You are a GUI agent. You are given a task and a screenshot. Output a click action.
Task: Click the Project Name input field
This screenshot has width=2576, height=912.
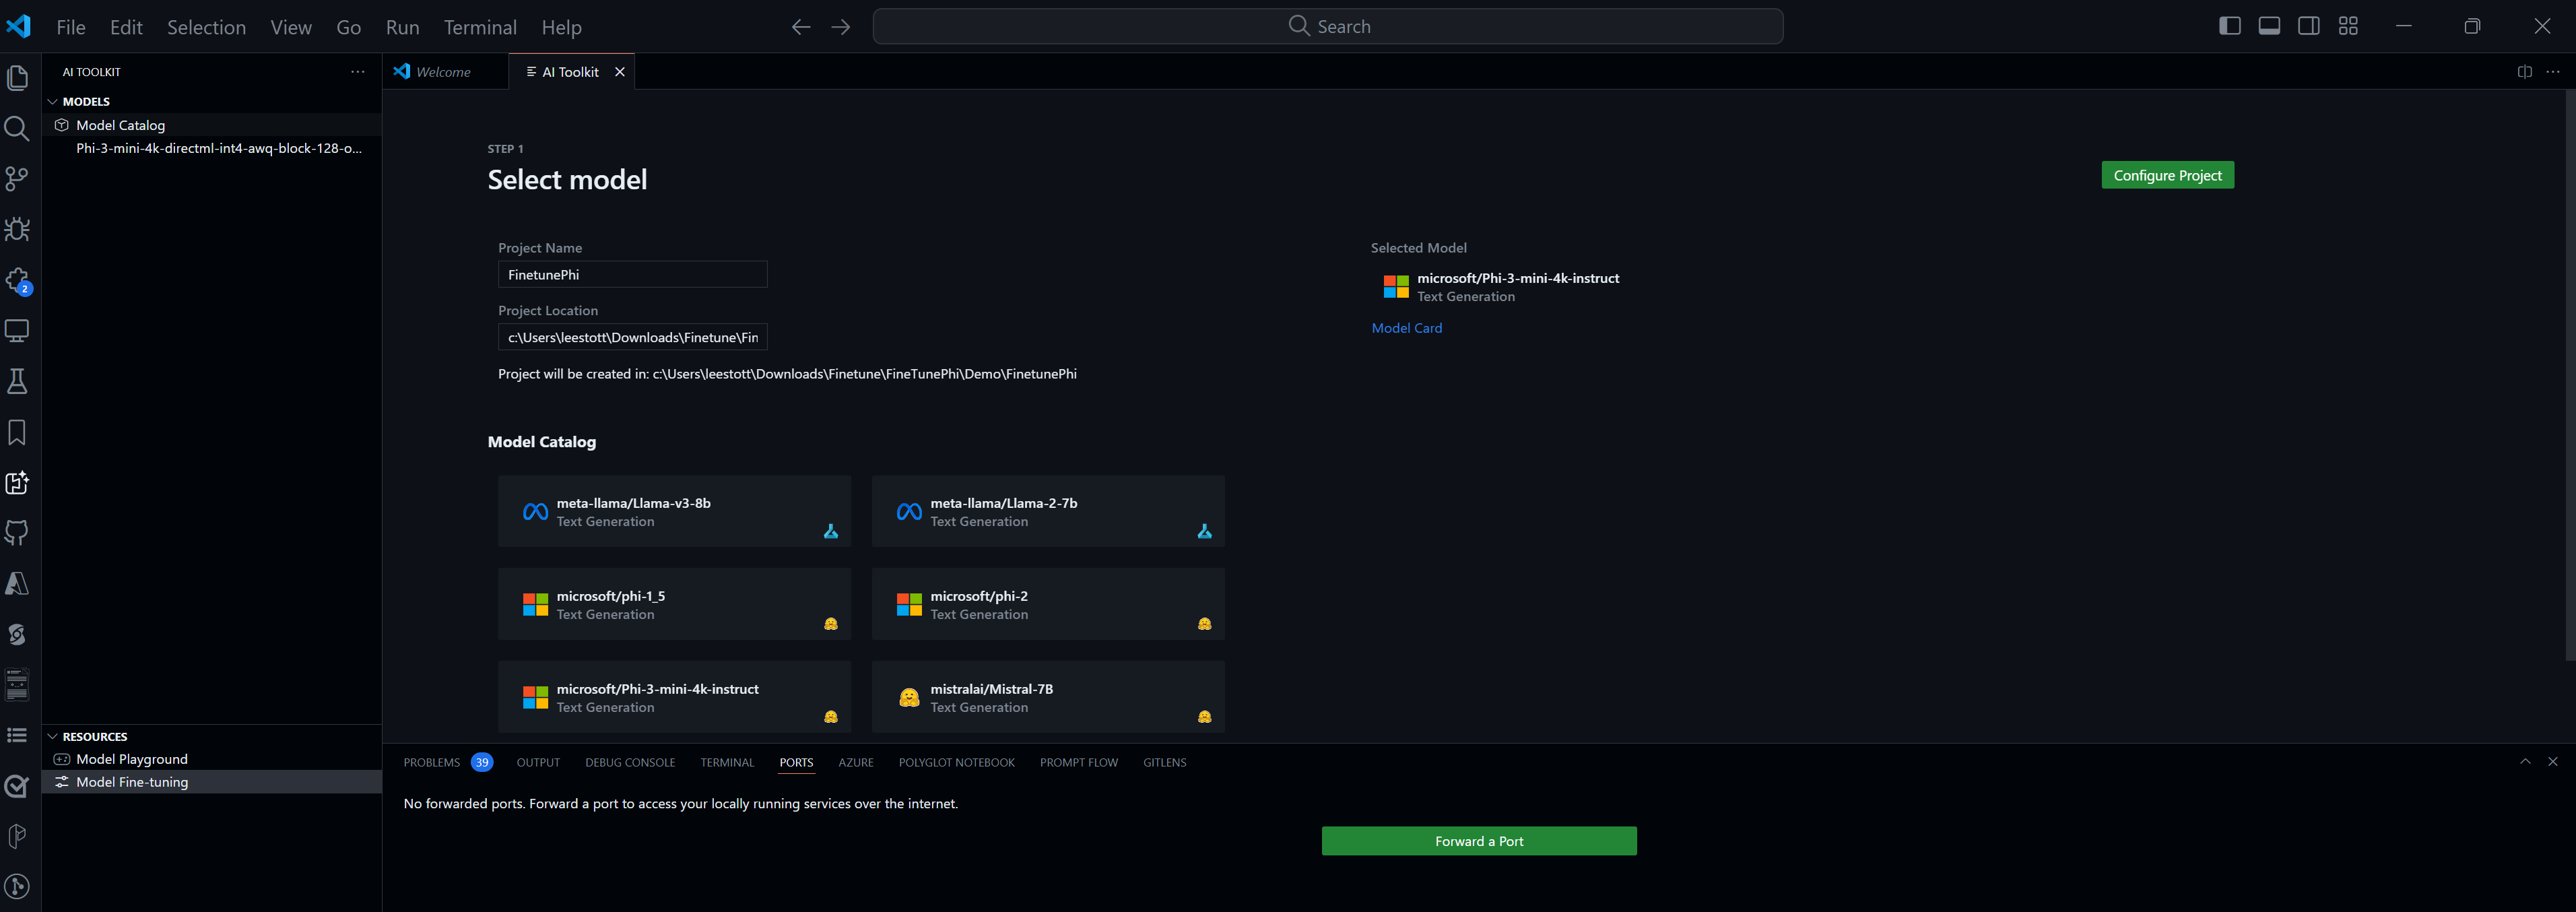pos(632,274)
